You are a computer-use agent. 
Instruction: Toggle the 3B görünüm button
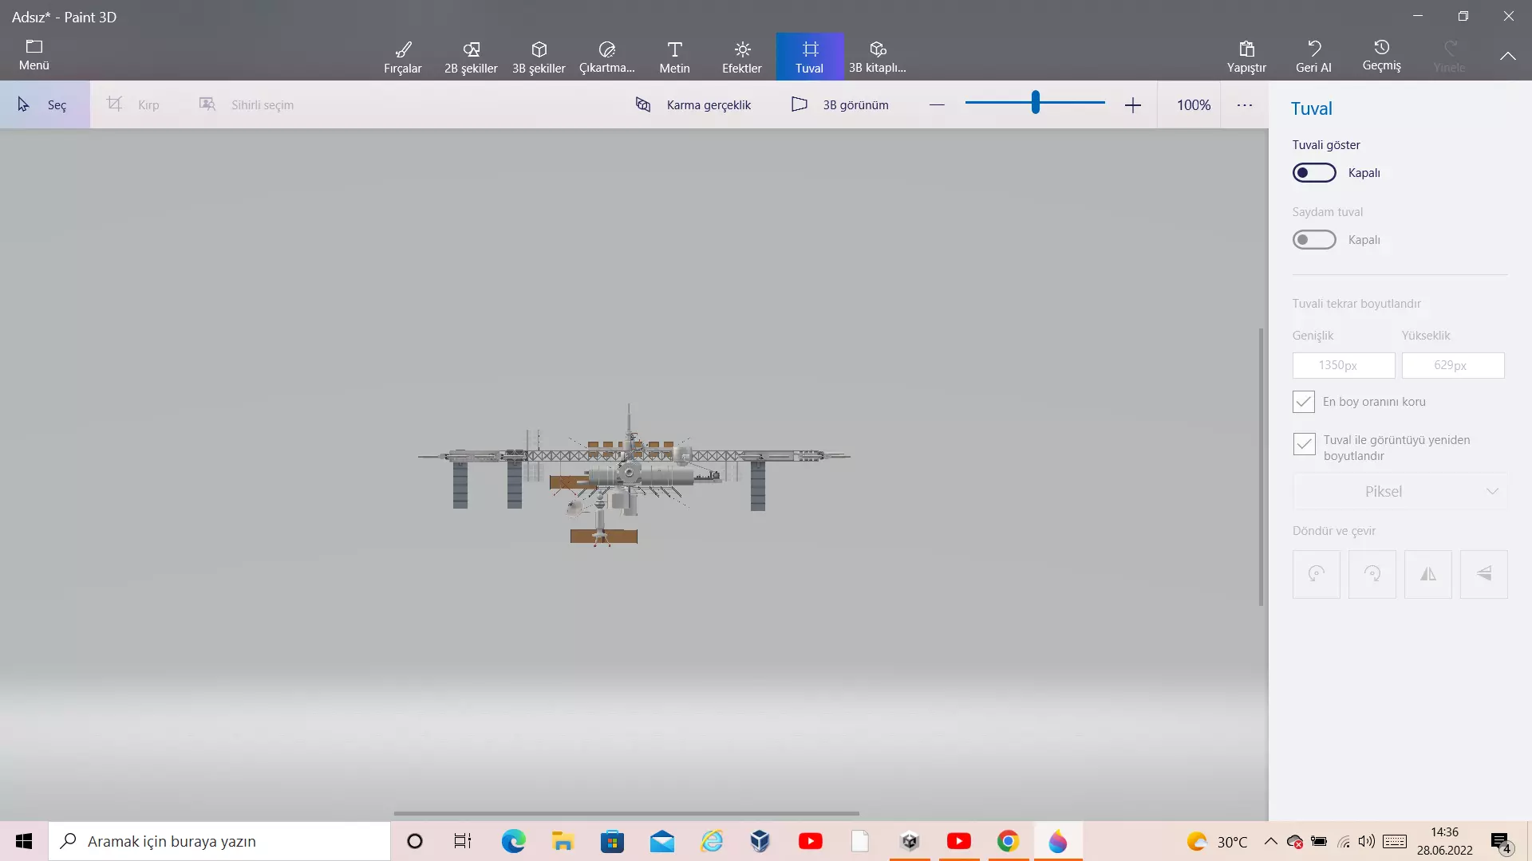click(839, 105)
